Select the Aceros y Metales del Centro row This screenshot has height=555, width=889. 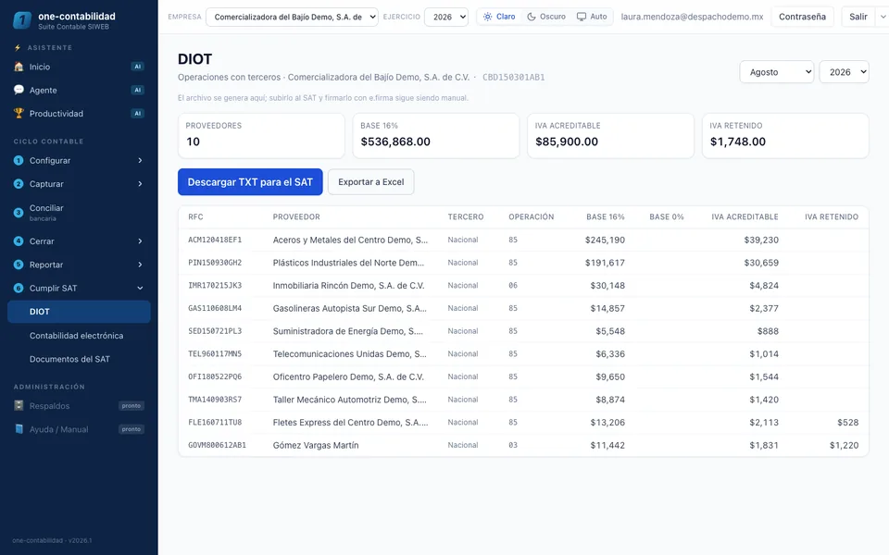523,240
